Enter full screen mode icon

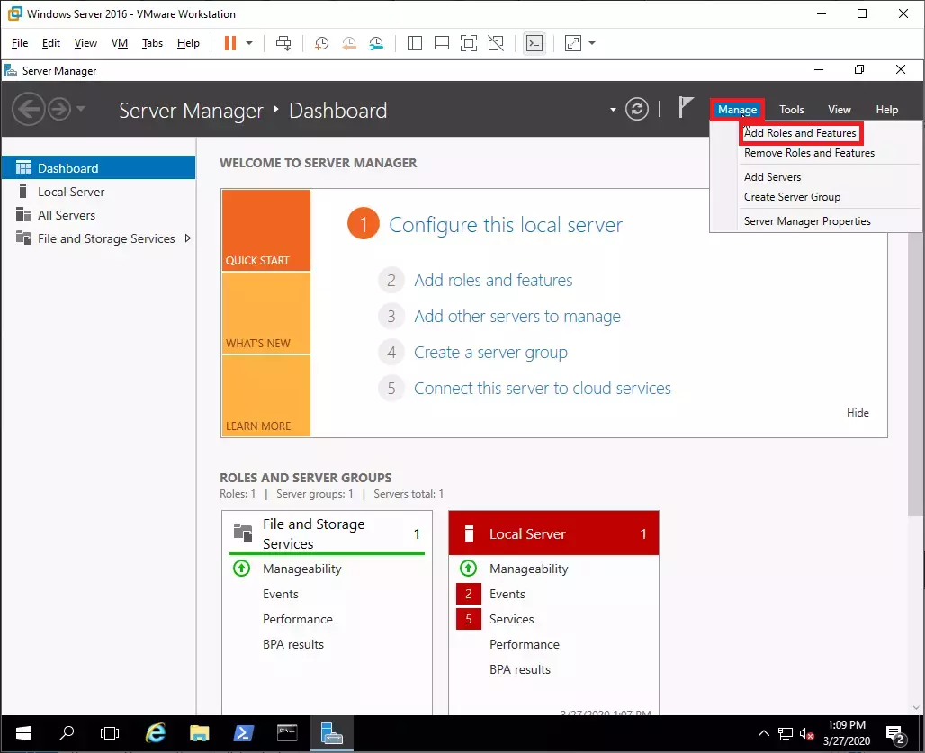point(469,43)
